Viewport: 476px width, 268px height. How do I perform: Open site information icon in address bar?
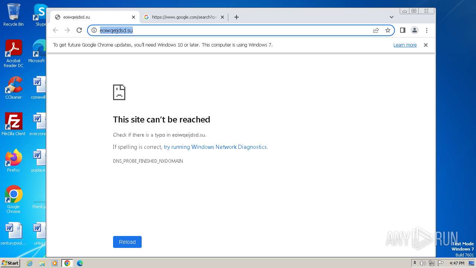[x=94, y=30]
